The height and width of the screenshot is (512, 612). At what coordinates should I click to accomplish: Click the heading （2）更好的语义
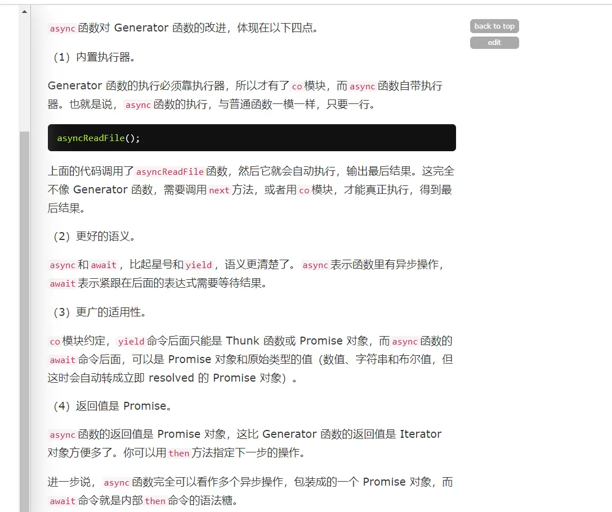point(94,236)
